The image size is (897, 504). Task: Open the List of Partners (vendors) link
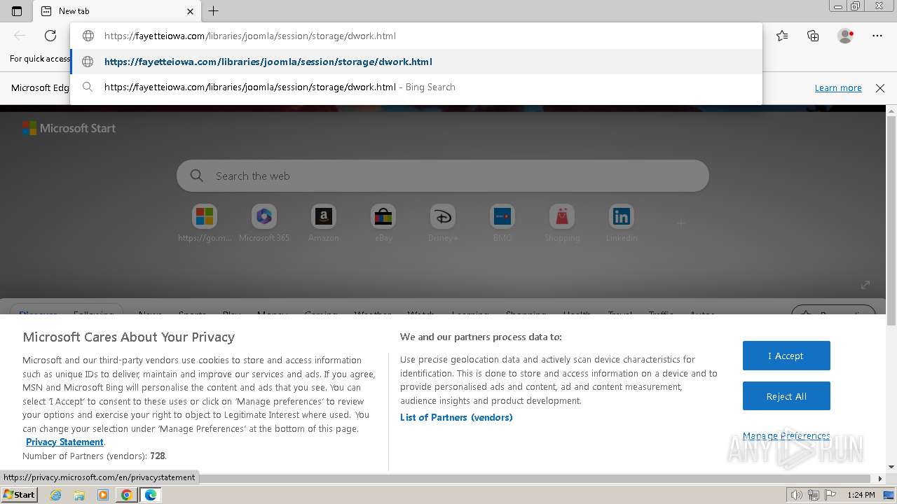coord(456,417)
